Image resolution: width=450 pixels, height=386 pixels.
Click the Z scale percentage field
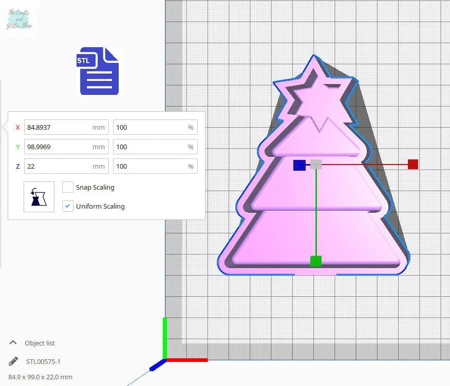coord(149,166)
